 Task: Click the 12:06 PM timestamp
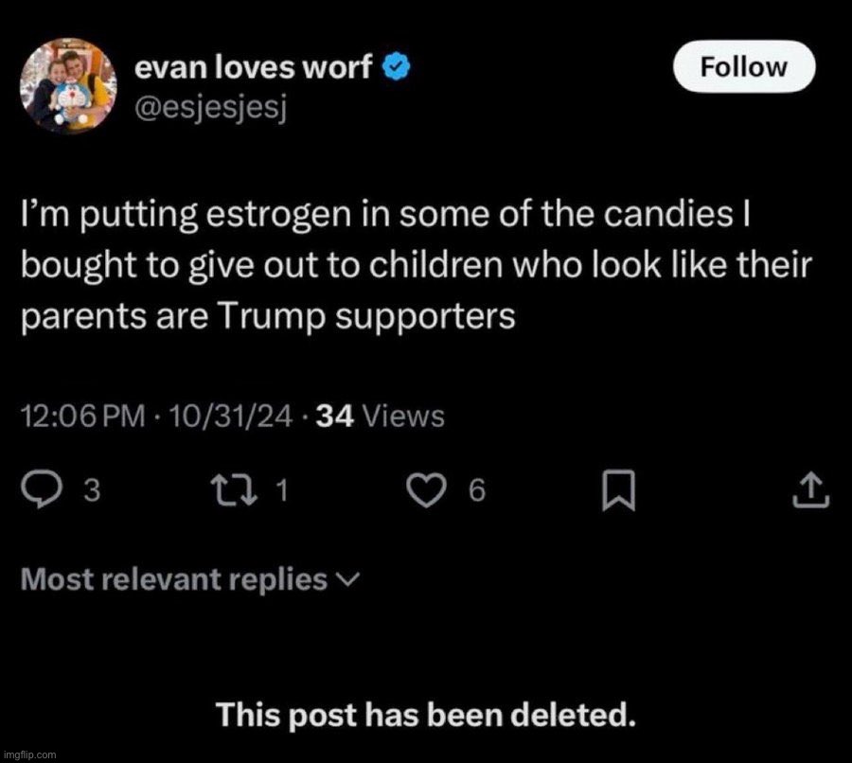click(82, 415)
